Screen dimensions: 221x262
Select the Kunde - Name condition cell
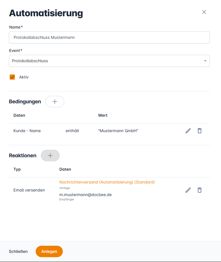[27, 131]
